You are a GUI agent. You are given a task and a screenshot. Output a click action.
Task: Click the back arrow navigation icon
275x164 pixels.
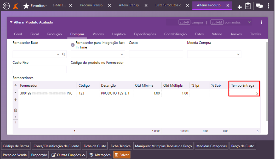[6, 6]
